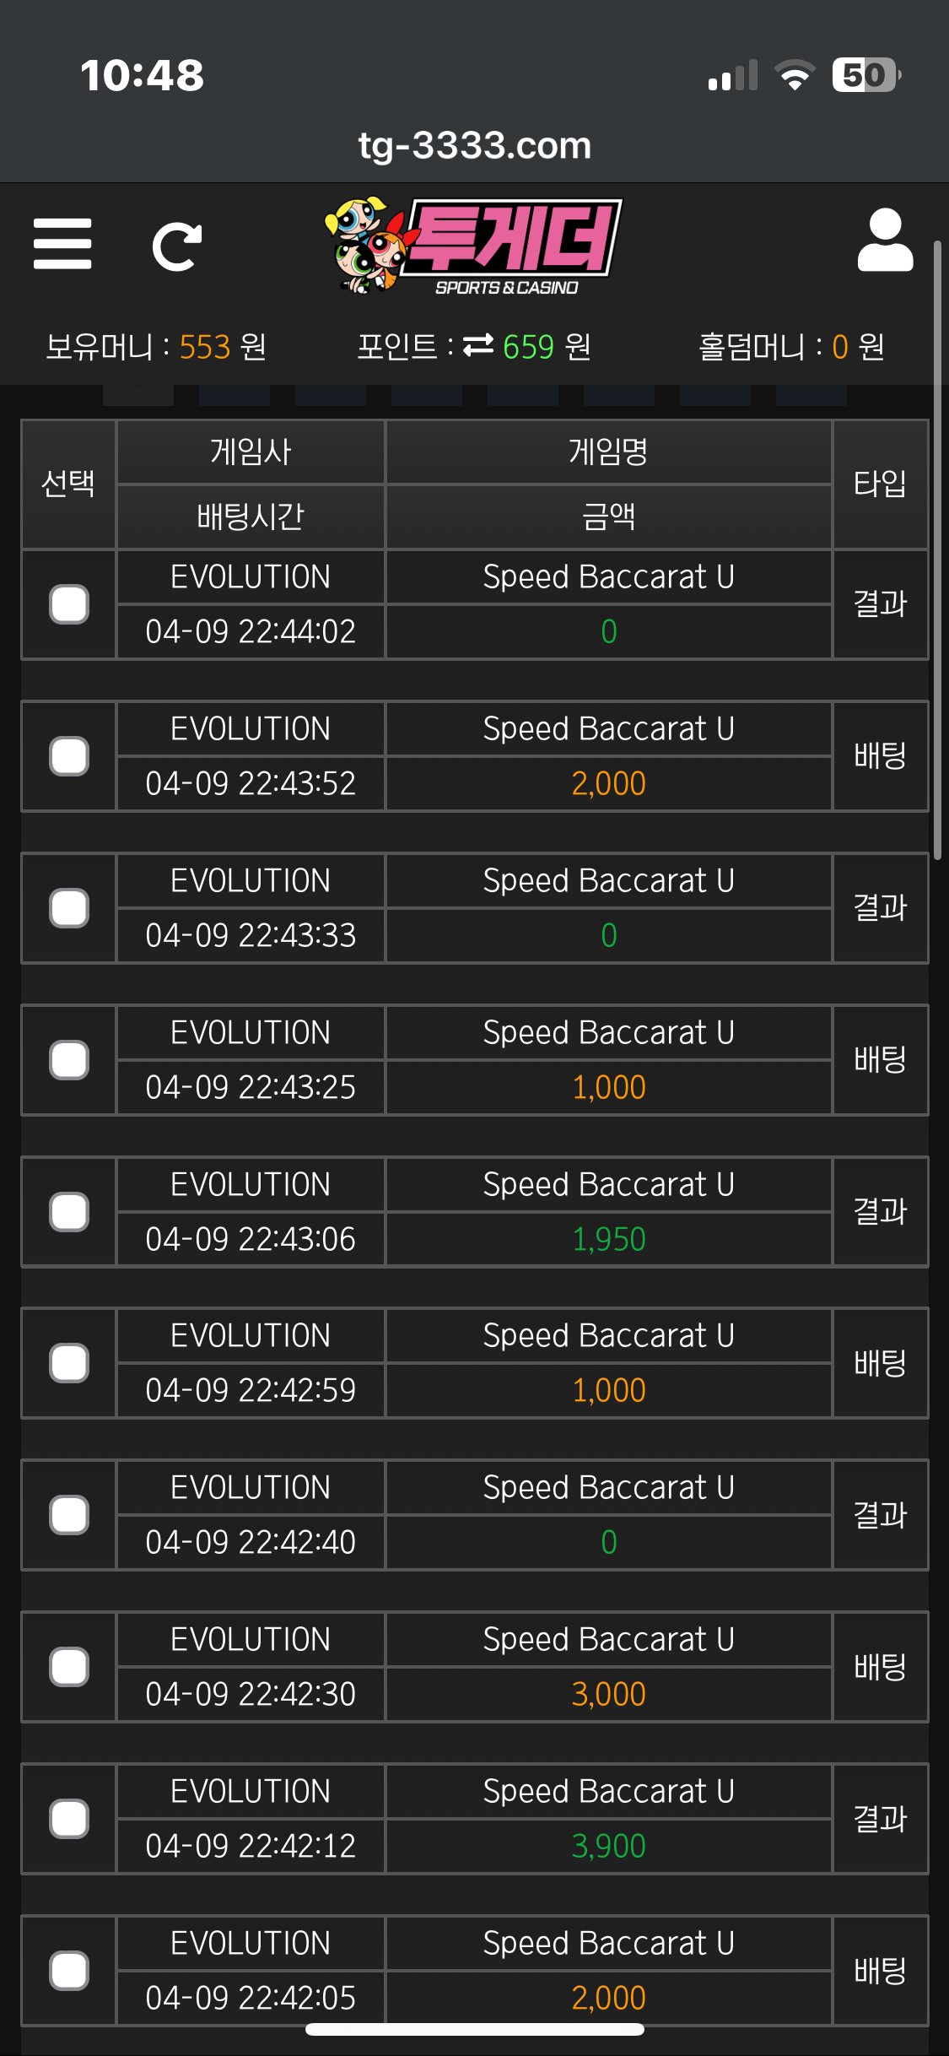The height and width of the screenshot is (2056, 949).
Task: Open the user profile icon
Action: point(885,241)
